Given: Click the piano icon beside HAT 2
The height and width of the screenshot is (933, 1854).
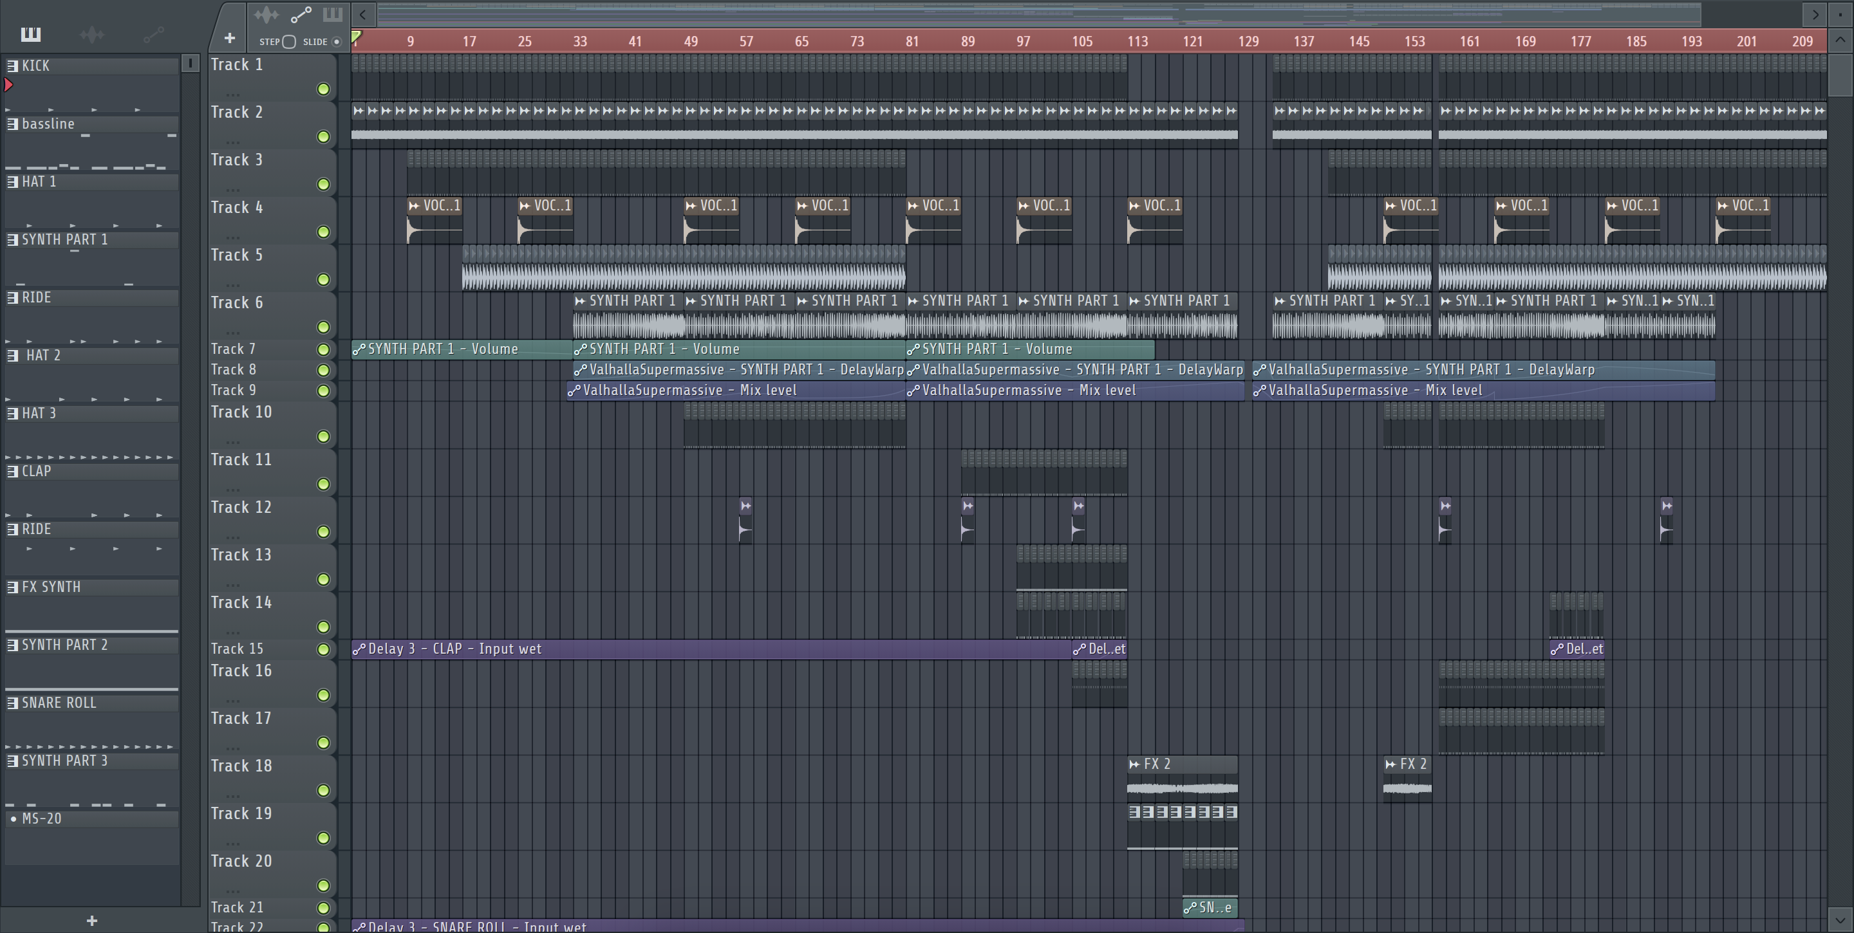Looking at the screenshot, I should (x=12, y=355).
